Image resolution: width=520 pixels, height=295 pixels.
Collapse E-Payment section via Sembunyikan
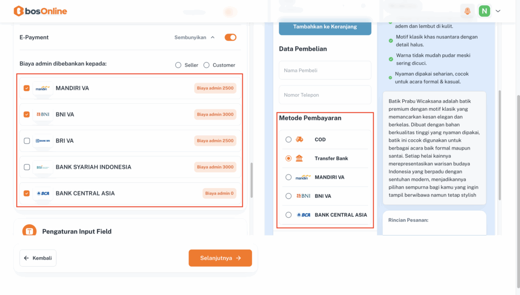pos(194,37)
